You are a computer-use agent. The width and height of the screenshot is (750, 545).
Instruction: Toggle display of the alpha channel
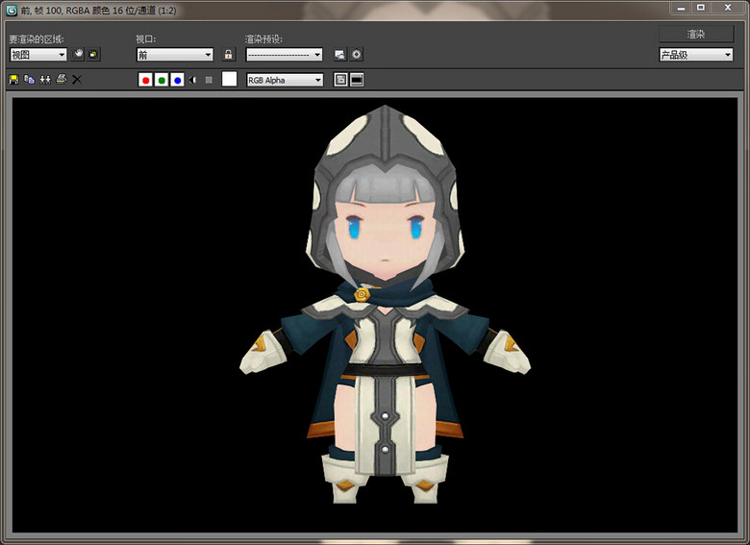pos(192,80)
